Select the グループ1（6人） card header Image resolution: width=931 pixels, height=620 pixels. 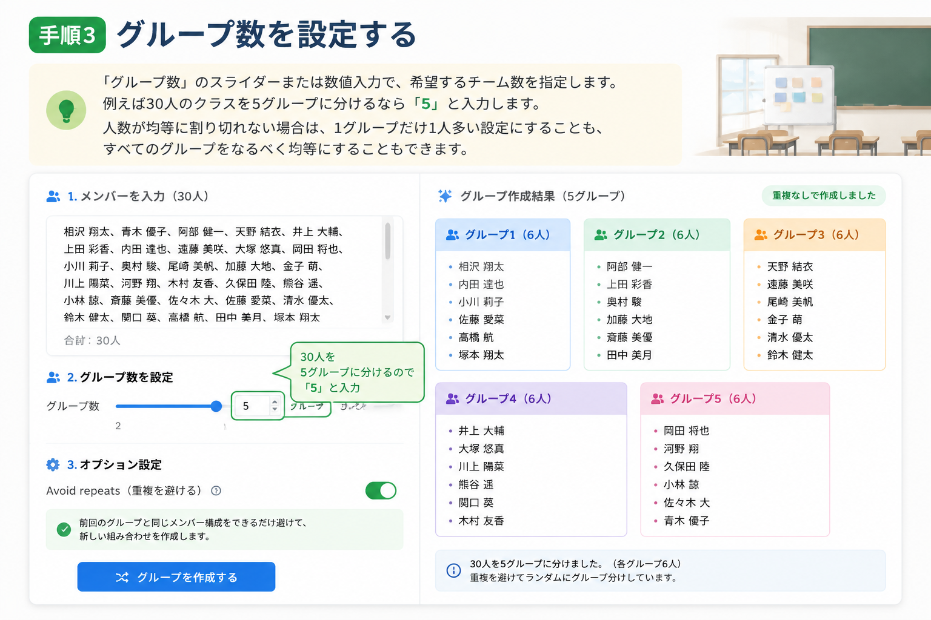(x=503, y=235)
